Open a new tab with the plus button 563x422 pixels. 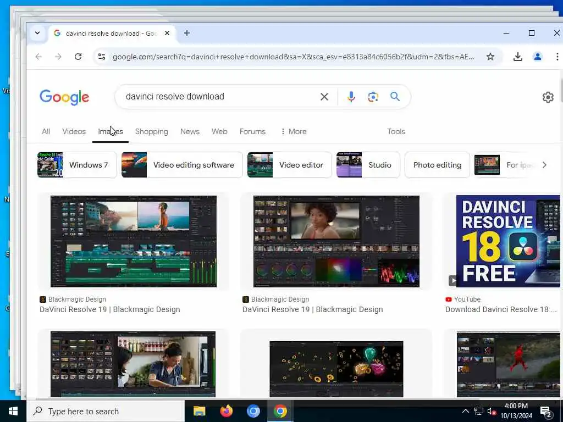click(187, 33)
